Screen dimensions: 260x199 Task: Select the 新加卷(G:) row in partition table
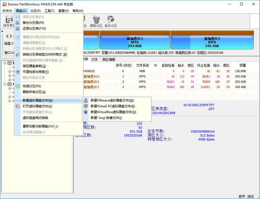[164, 77]
